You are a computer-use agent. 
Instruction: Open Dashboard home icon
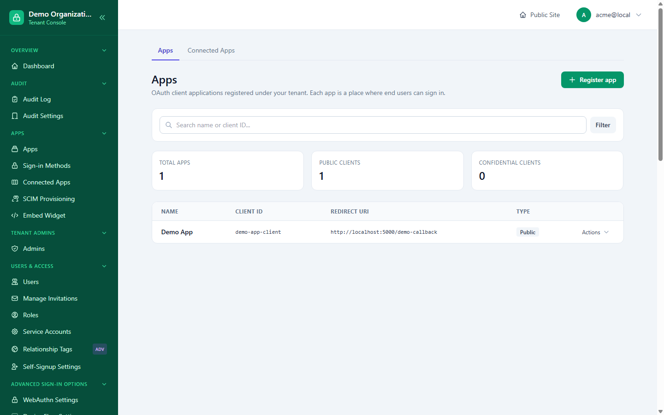(x=15, y=66)
